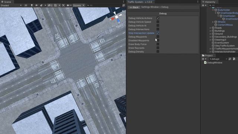The width and height of the screenshot is (238, 134).
Task: Expand the Roads object
Action: click(210, 28)
